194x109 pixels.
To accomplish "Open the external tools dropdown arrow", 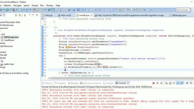I will [17, 10].
